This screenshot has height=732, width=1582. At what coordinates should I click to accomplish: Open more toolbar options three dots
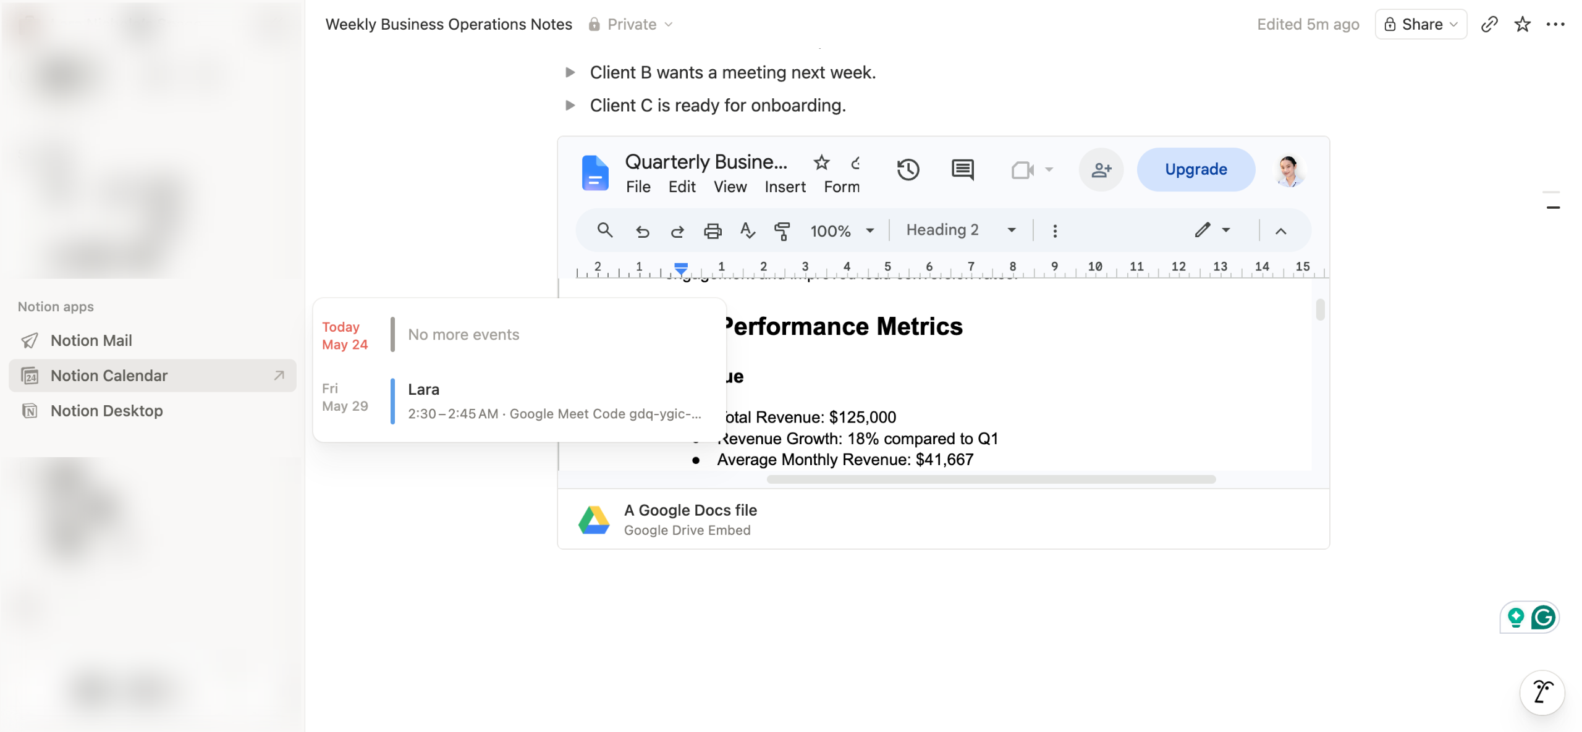[1055, 231]
